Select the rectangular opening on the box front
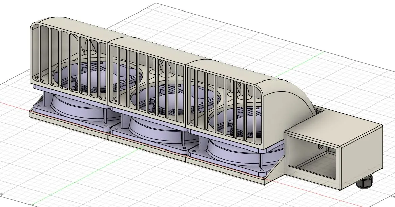395x207 pixels. pyautogui.click(x=312, y=157)
